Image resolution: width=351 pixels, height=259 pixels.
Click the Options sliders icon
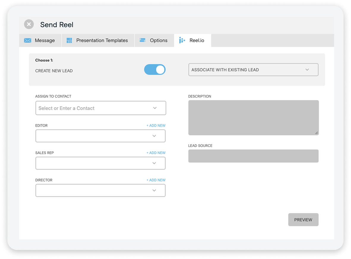[x=143, y=40]
